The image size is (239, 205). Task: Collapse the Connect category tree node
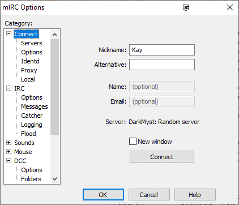[8, 34]
